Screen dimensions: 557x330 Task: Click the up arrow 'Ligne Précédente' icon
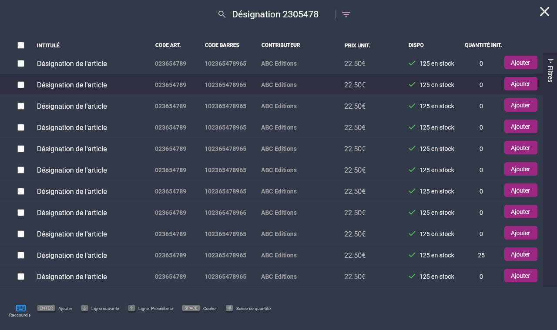[x=131, y=308]
